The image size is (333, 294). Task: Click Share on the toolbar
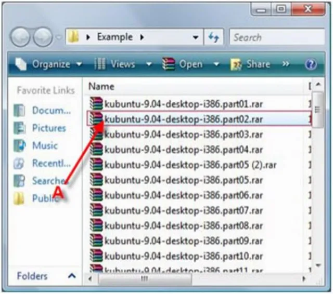coord(250,64)
